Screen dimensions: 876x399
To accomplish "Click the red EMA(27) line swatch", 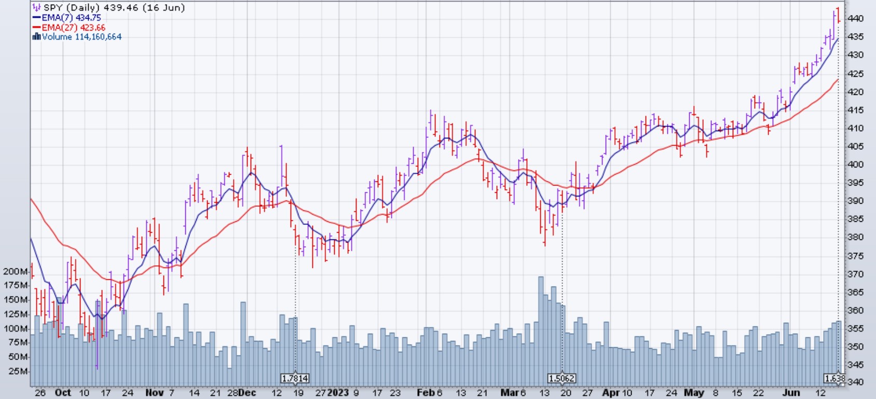I will [36, 27].
